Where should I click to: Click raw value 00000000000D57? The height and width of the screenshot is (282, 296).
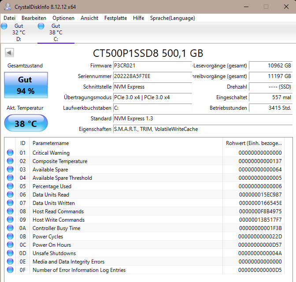(x=260, y=245)
